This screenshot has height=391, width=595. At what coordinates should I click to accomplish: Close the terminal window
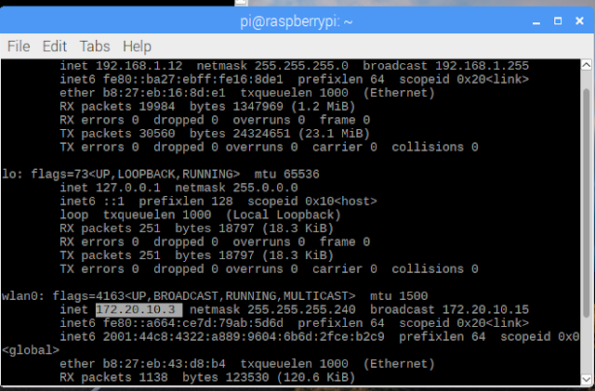(x=579, y=20)
